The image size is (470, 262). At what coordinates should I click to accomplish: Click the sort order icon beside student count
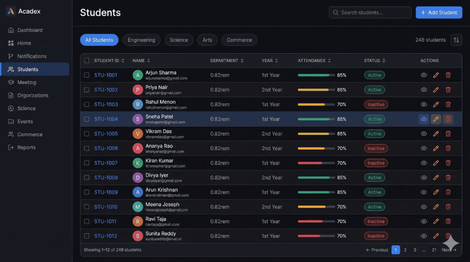(x=456, y=40)
